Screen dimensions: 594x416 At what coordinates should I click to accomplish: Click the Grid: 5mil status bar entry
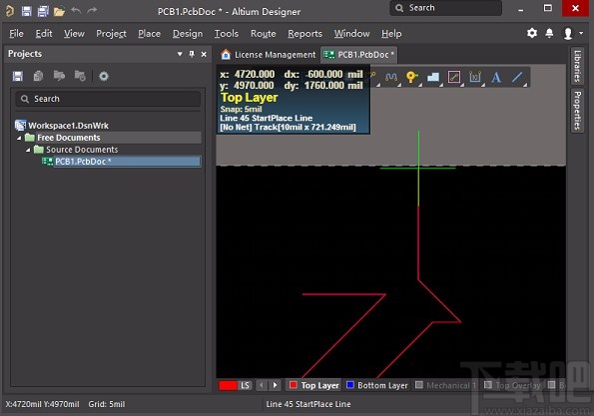click(107, 404)
